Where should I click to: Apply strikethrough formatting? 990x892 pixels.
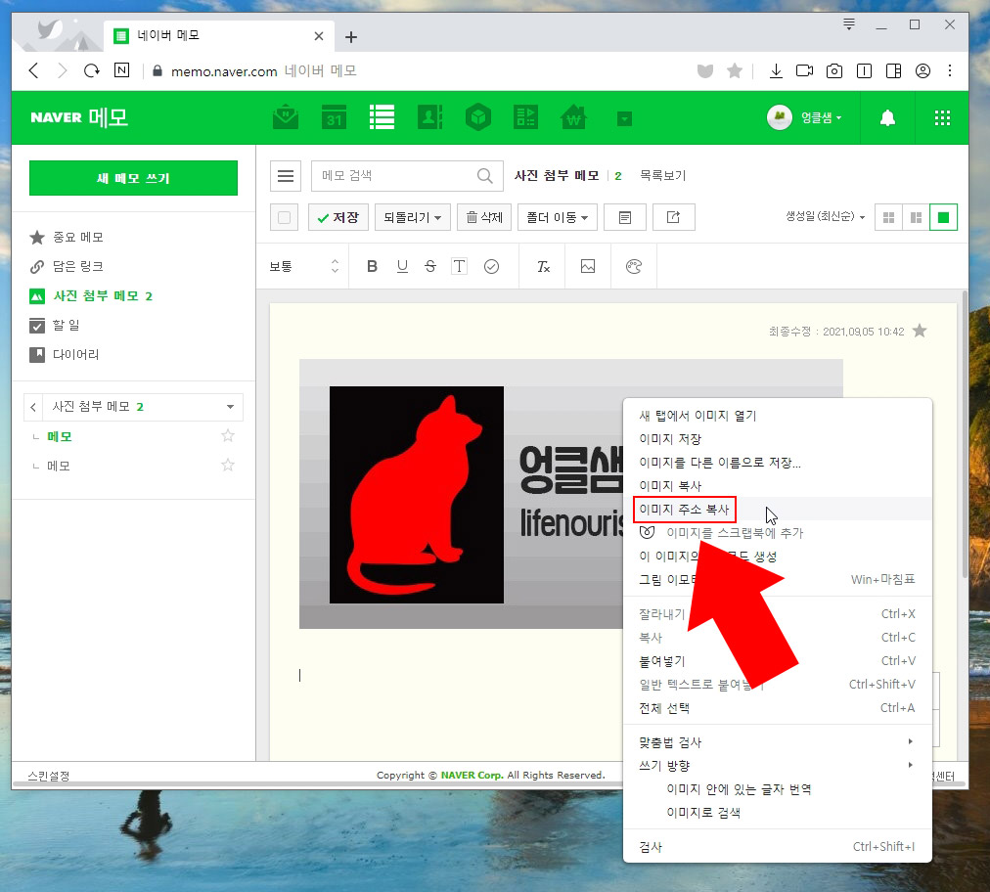point(430,266)
